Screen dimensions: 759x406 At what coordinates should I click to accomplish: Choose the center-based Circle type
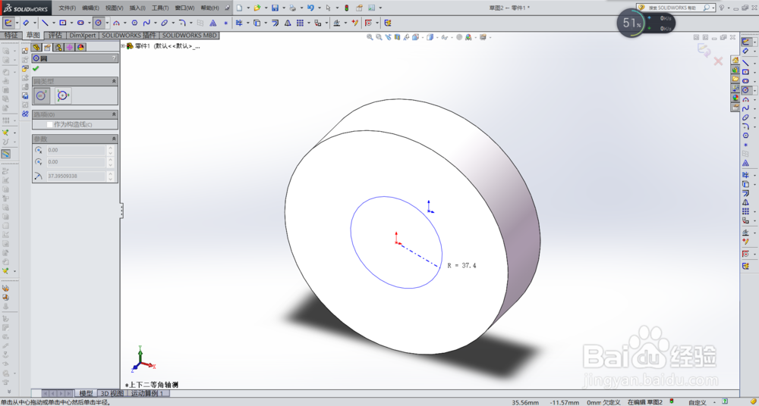[42, 95]
